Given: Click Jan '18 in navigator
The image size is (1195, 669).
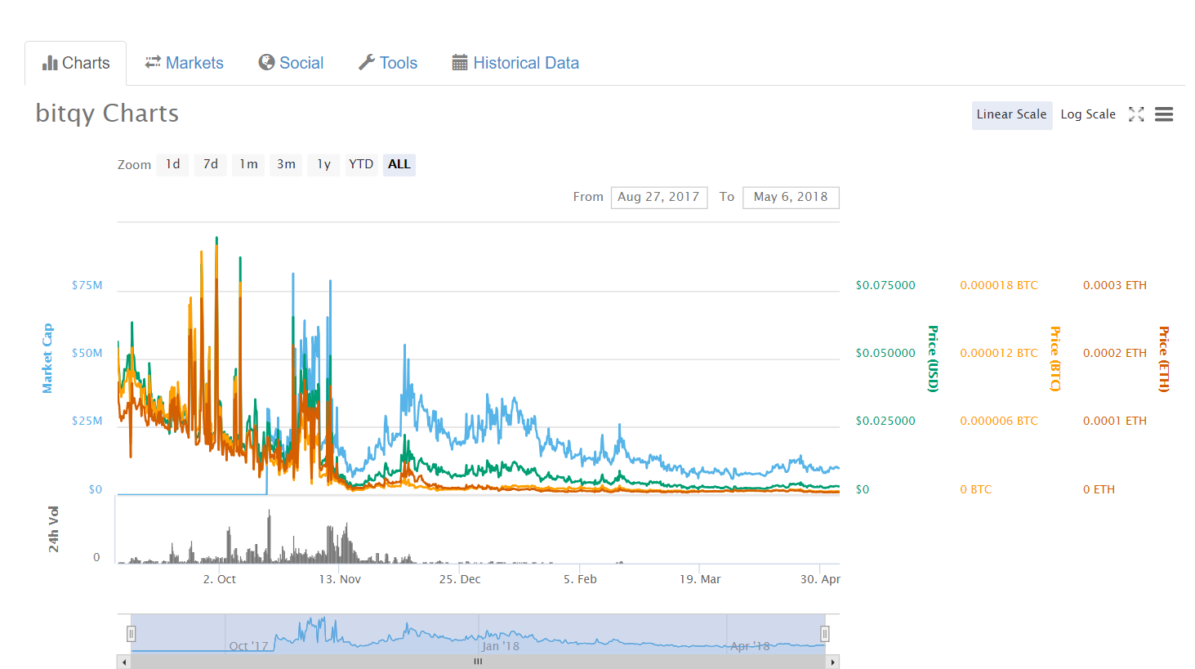Looking at the screenshot, I should point(501,646).
